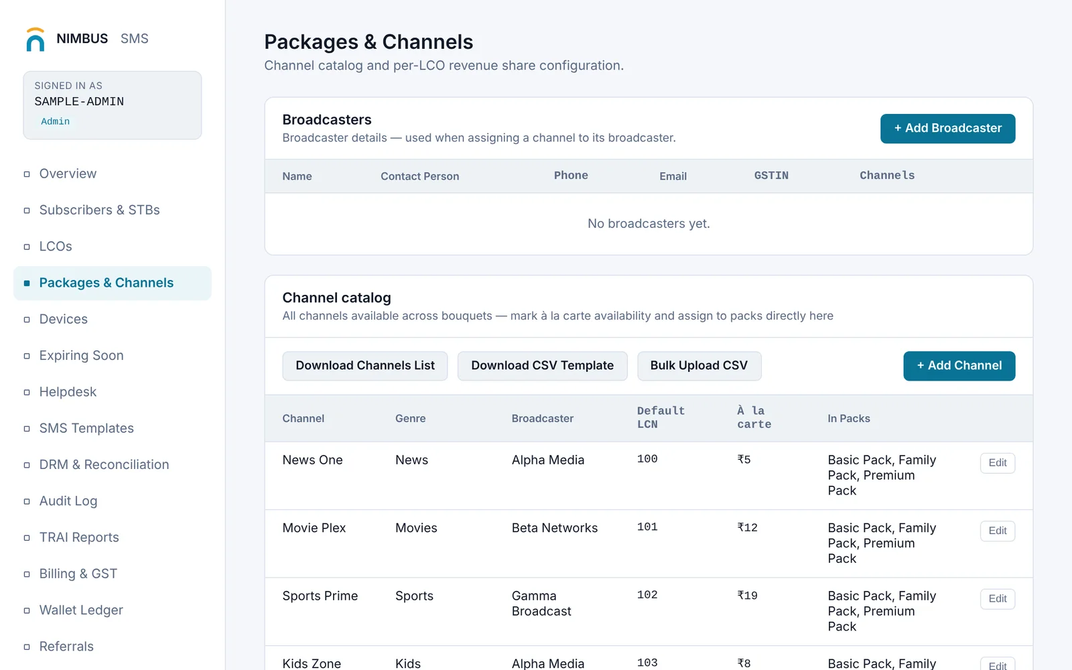Click the Nimbus logo icon

[x=35, y=40]
